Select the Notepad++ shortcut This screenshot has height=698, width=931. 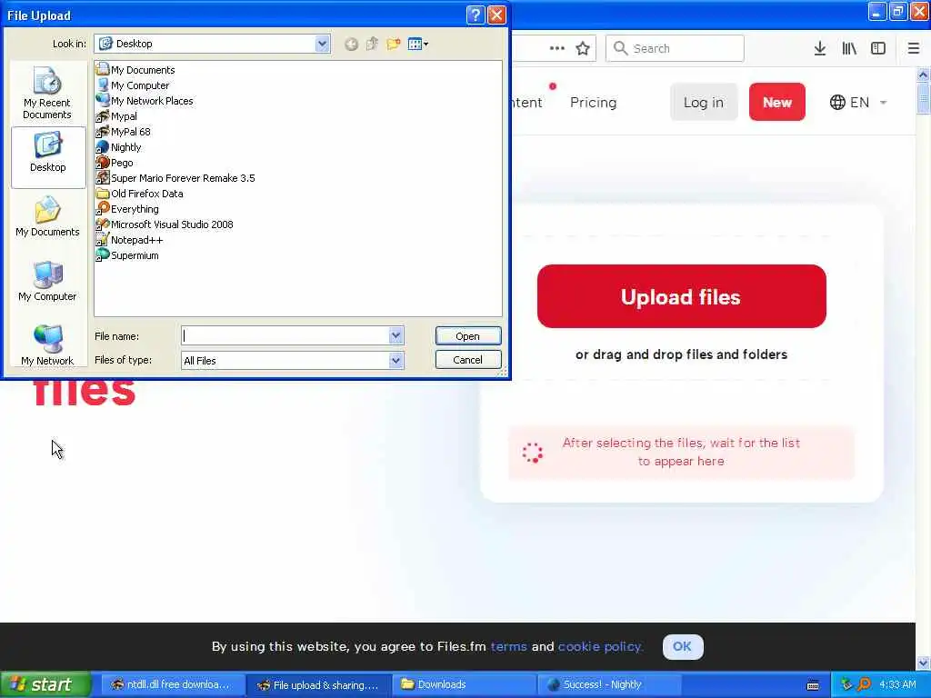coord(129,240)
